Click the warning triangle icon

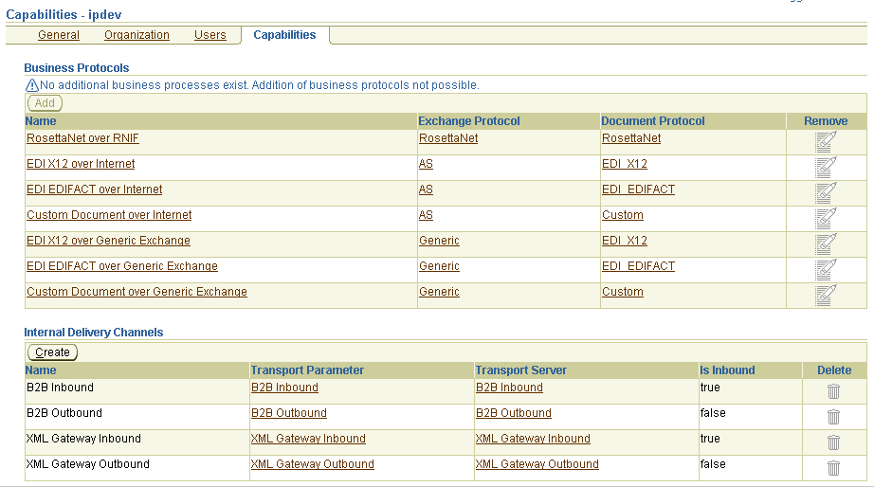click(x=32, y=85)
